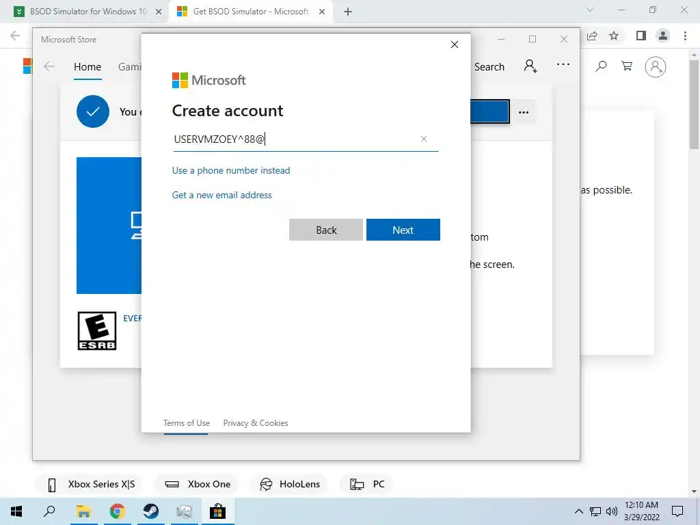Viewport: 700px width, 525px height.
Task: Click the Back button
Action: [326, 230]
